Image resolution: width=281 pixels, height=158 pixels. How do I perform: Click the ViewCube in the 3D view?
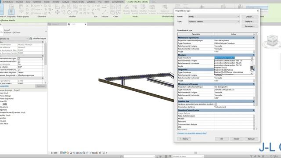272,41
